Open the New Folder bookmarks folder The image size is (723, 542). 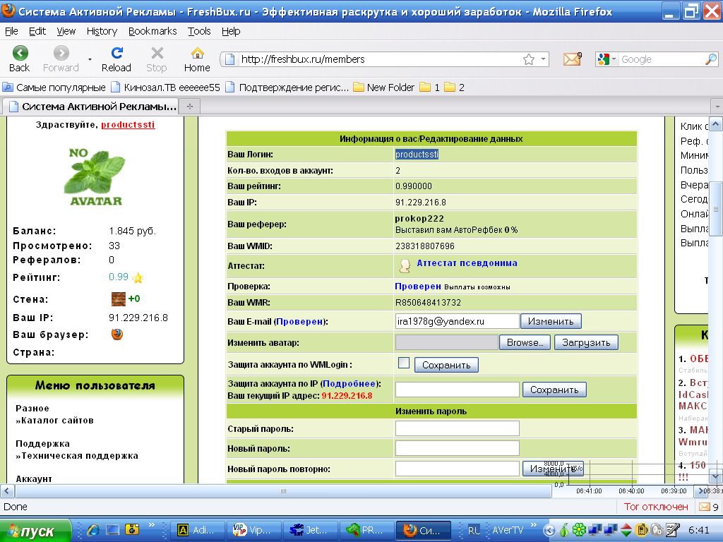tap(383, 87)
